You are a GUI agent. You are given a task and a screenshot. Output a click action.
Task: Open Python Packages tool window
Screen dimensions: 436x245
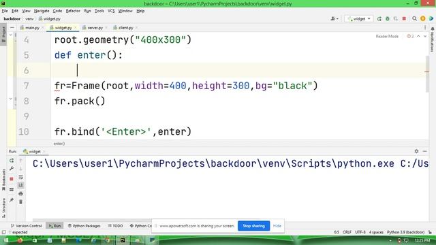point(84,226)
